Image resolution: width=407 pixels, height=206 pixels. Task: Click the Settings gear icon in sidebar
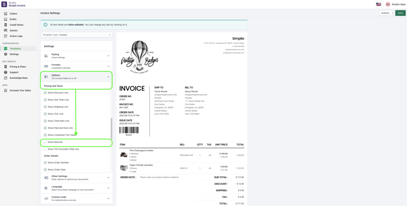coord(6,54)
